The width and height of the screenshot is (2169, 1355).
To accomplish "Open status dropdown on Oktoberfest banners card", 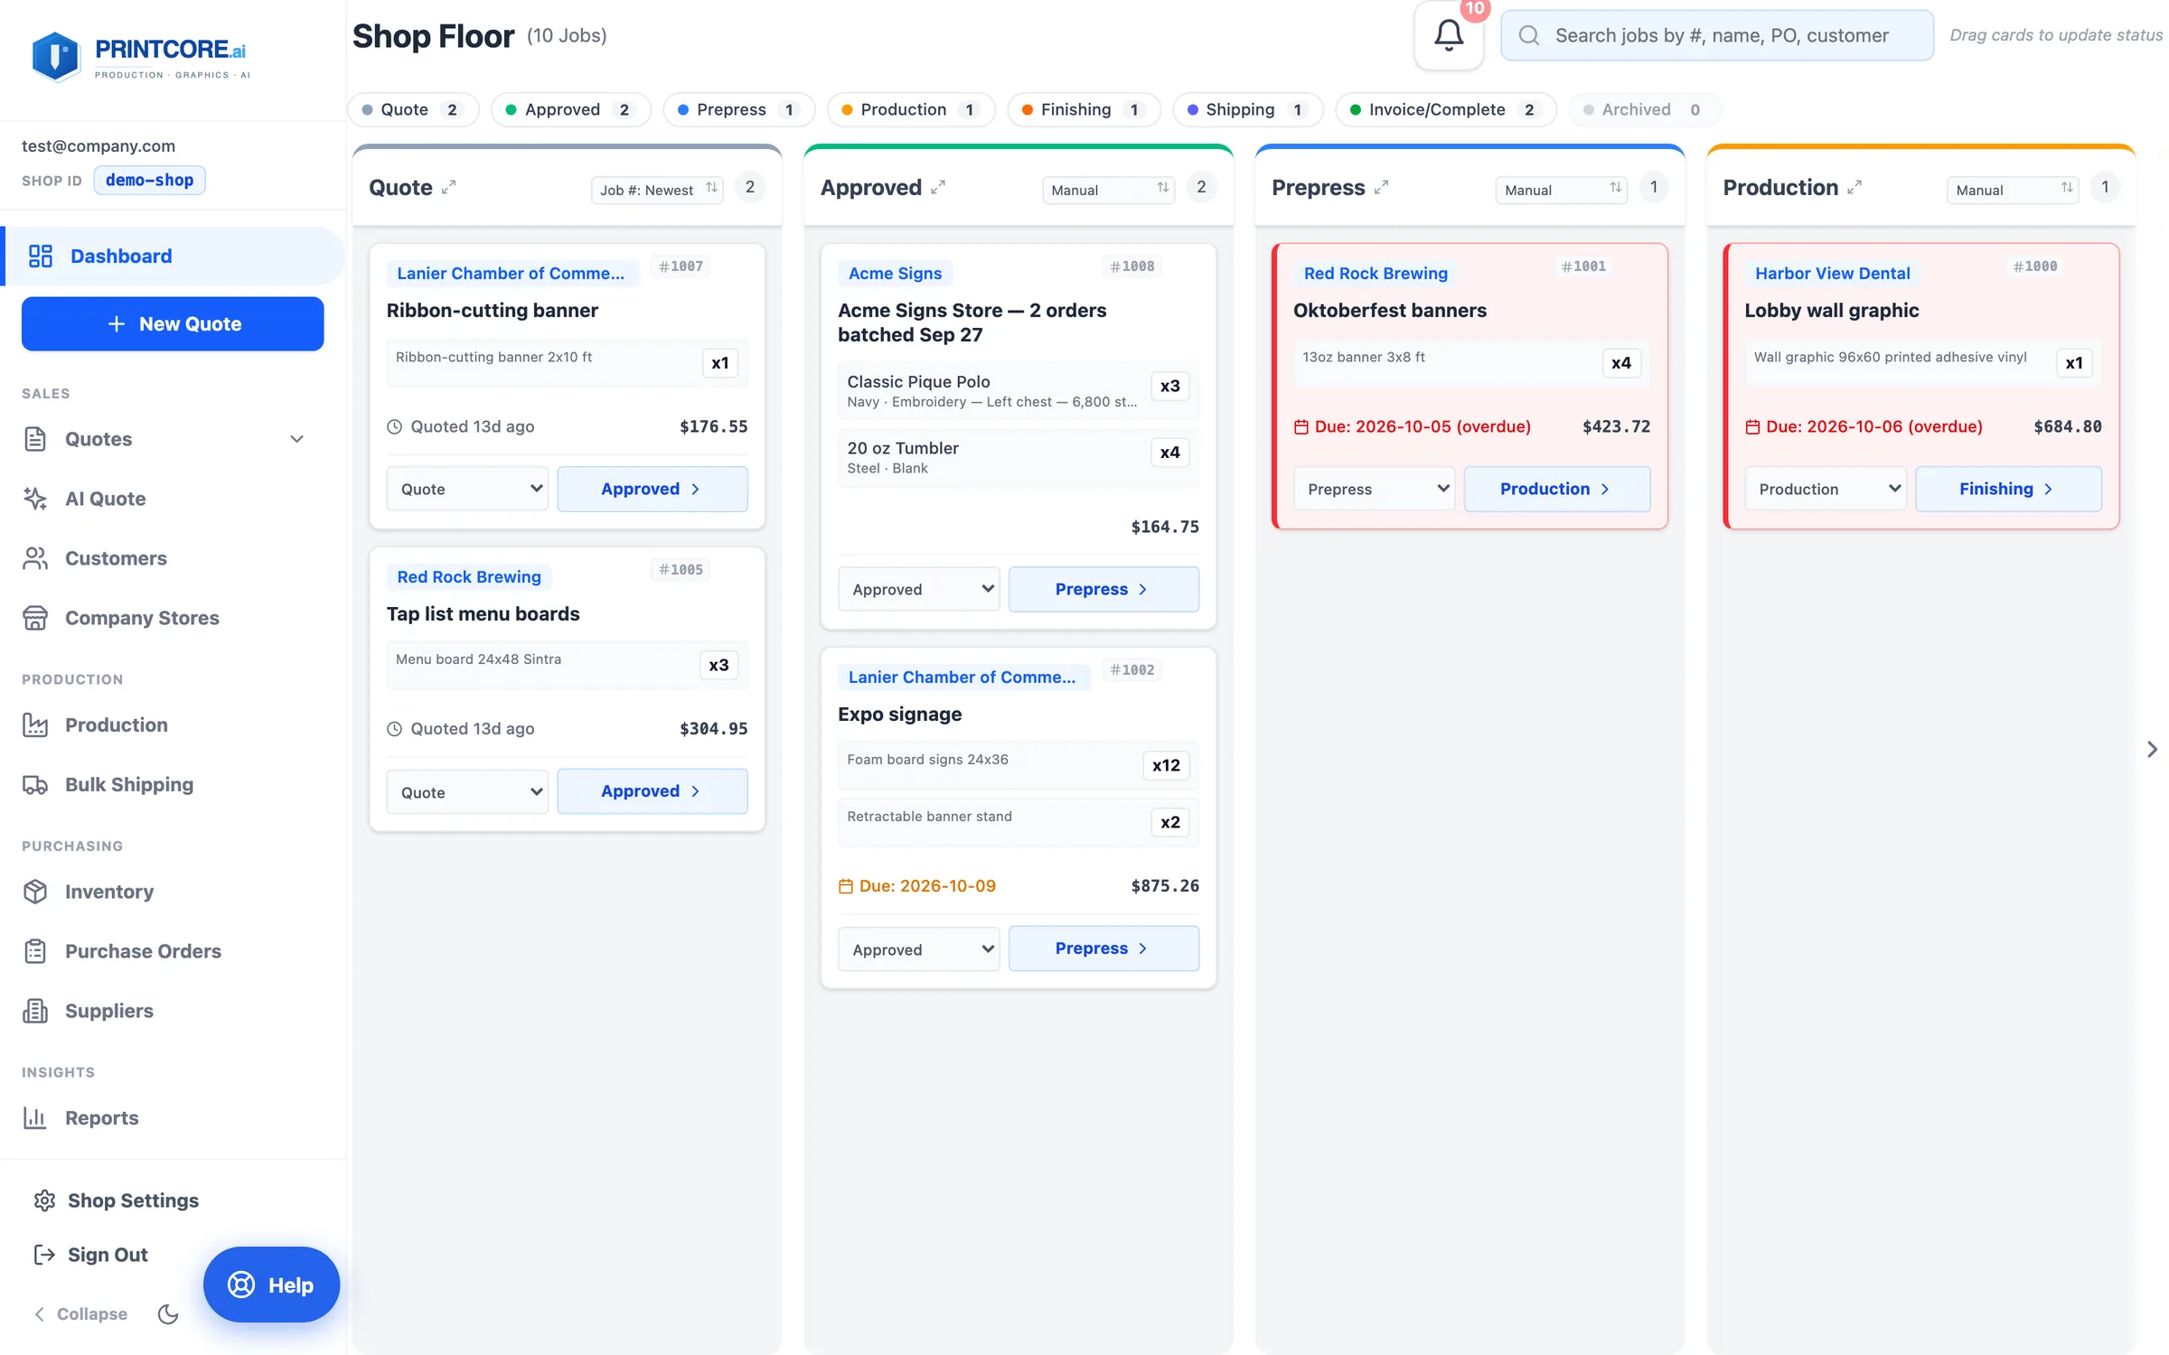I will 1374,489.
